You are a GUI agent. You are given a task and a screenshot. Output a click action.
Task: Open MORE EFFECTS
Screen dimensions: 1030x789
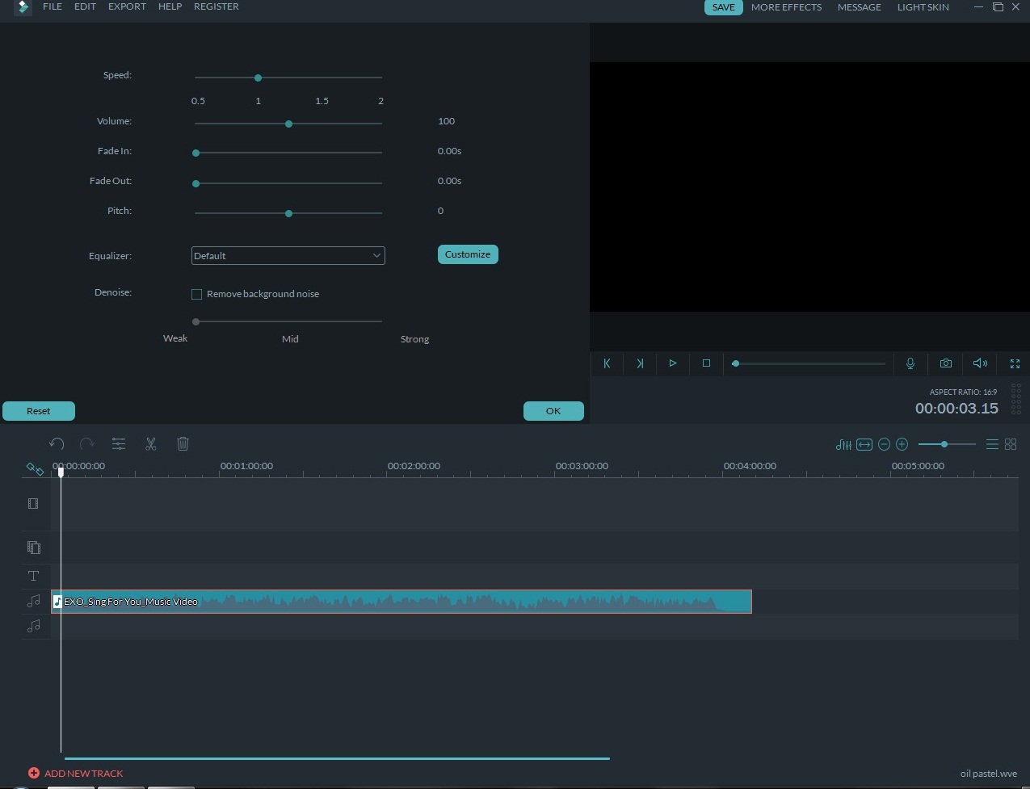[x=786, y=7]
